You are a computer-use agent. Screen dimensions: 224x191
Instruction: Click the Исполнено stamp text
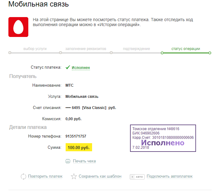(163, 143)
